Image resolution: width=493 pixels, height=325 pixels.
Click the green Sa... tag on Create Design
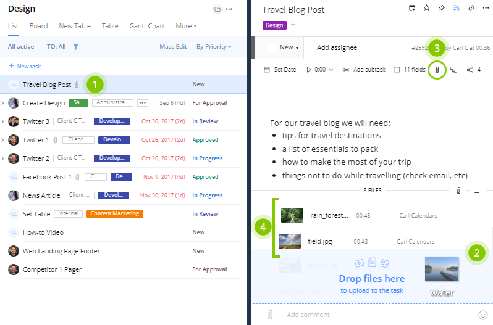(x=78, y=102)
